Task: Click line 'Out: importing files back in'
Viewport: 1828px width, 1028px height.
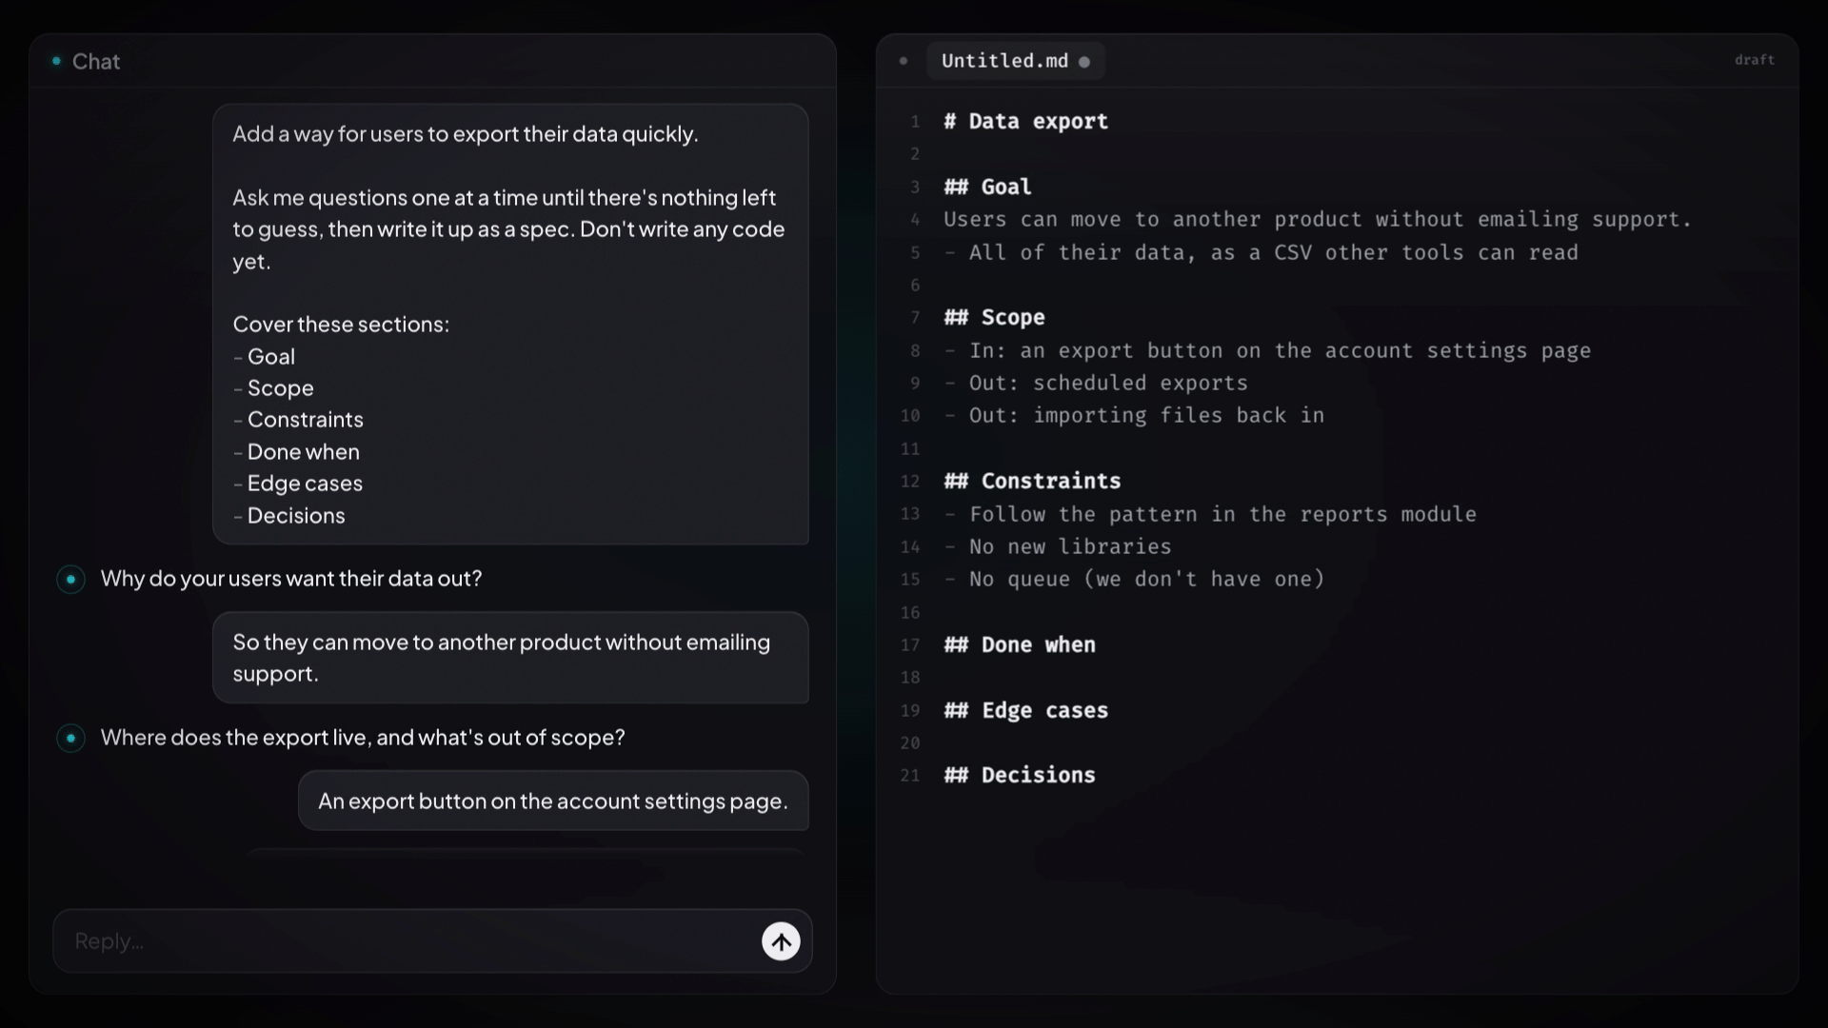Action: (x=1134, y=415)
